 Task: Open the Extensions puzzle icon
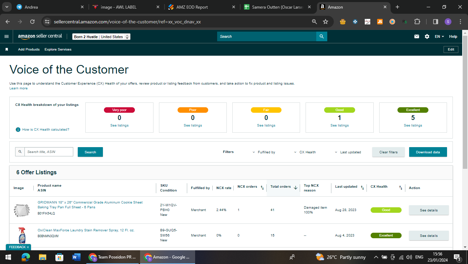point(417,22)
